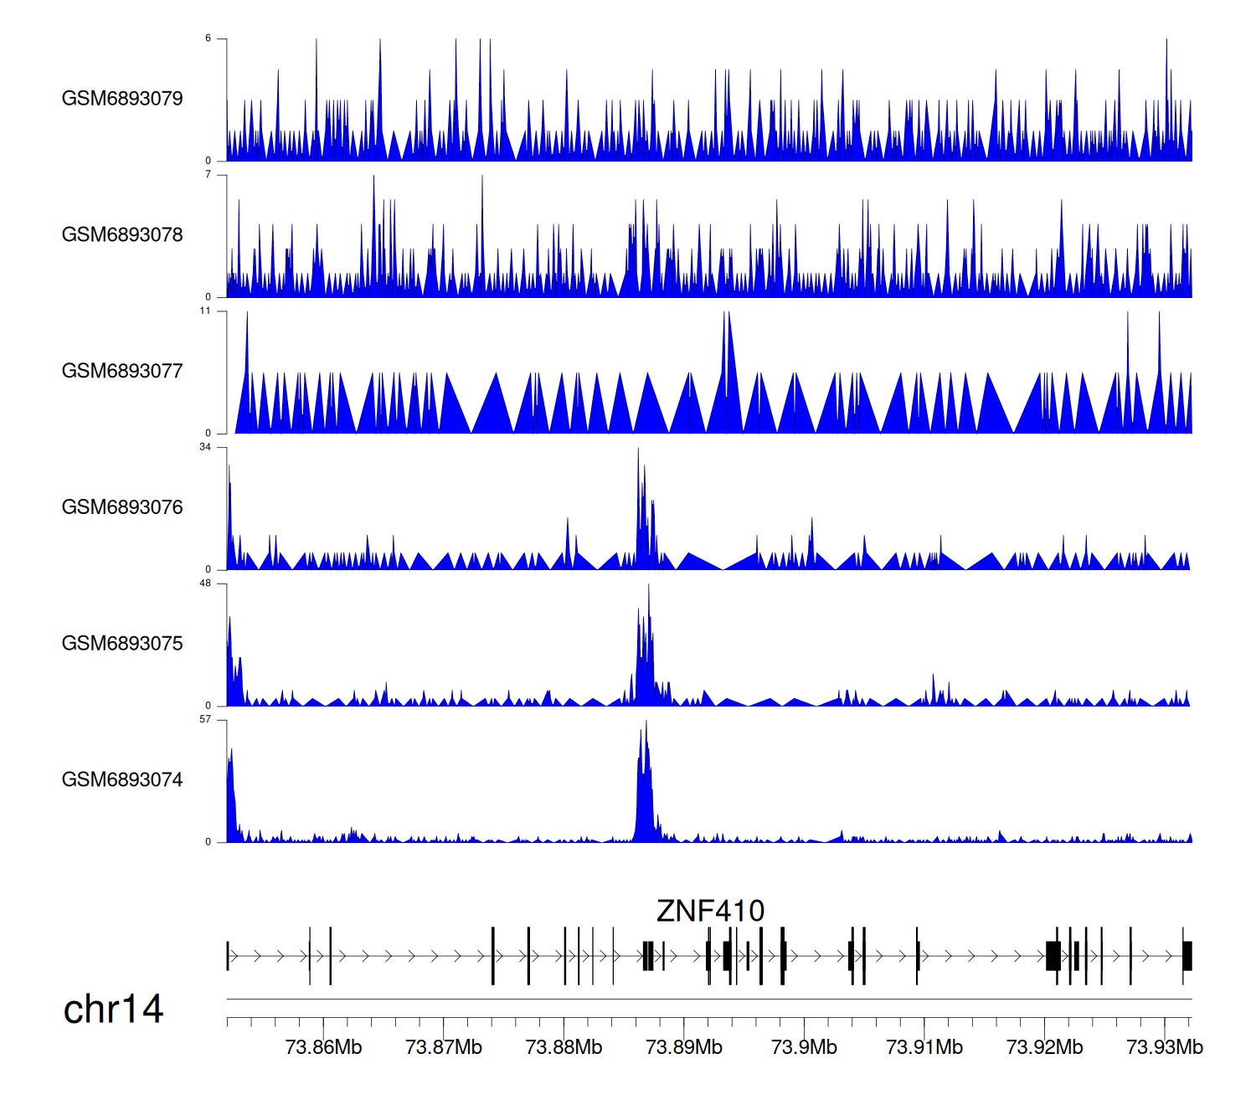
Task: Click the y-axis maximum value 48
Action: point(205,583)
